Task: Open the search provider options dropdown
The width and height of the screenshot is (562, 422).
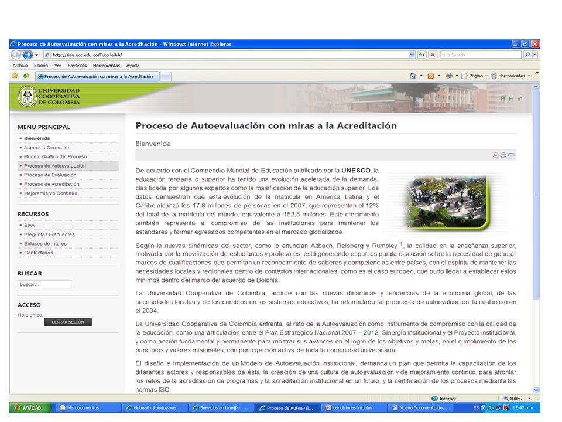Action: coord(535,55)
